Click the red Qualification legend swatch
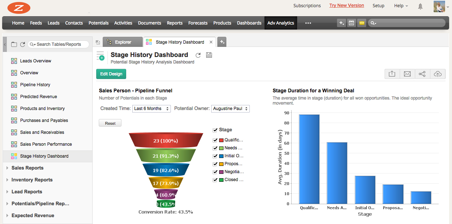The width and height of the screenshot is (452, 224). click(221, 140)
